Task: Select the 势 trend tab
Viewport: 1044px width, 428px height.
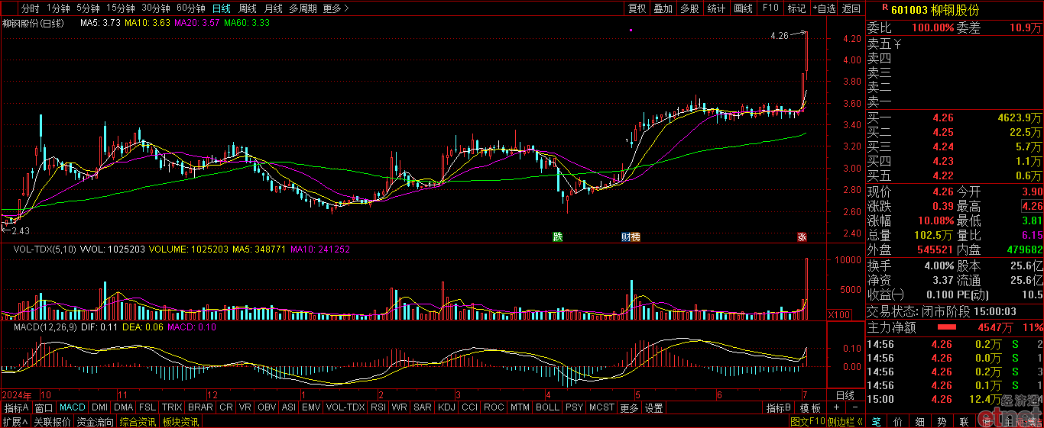Action: click(942, 421)
